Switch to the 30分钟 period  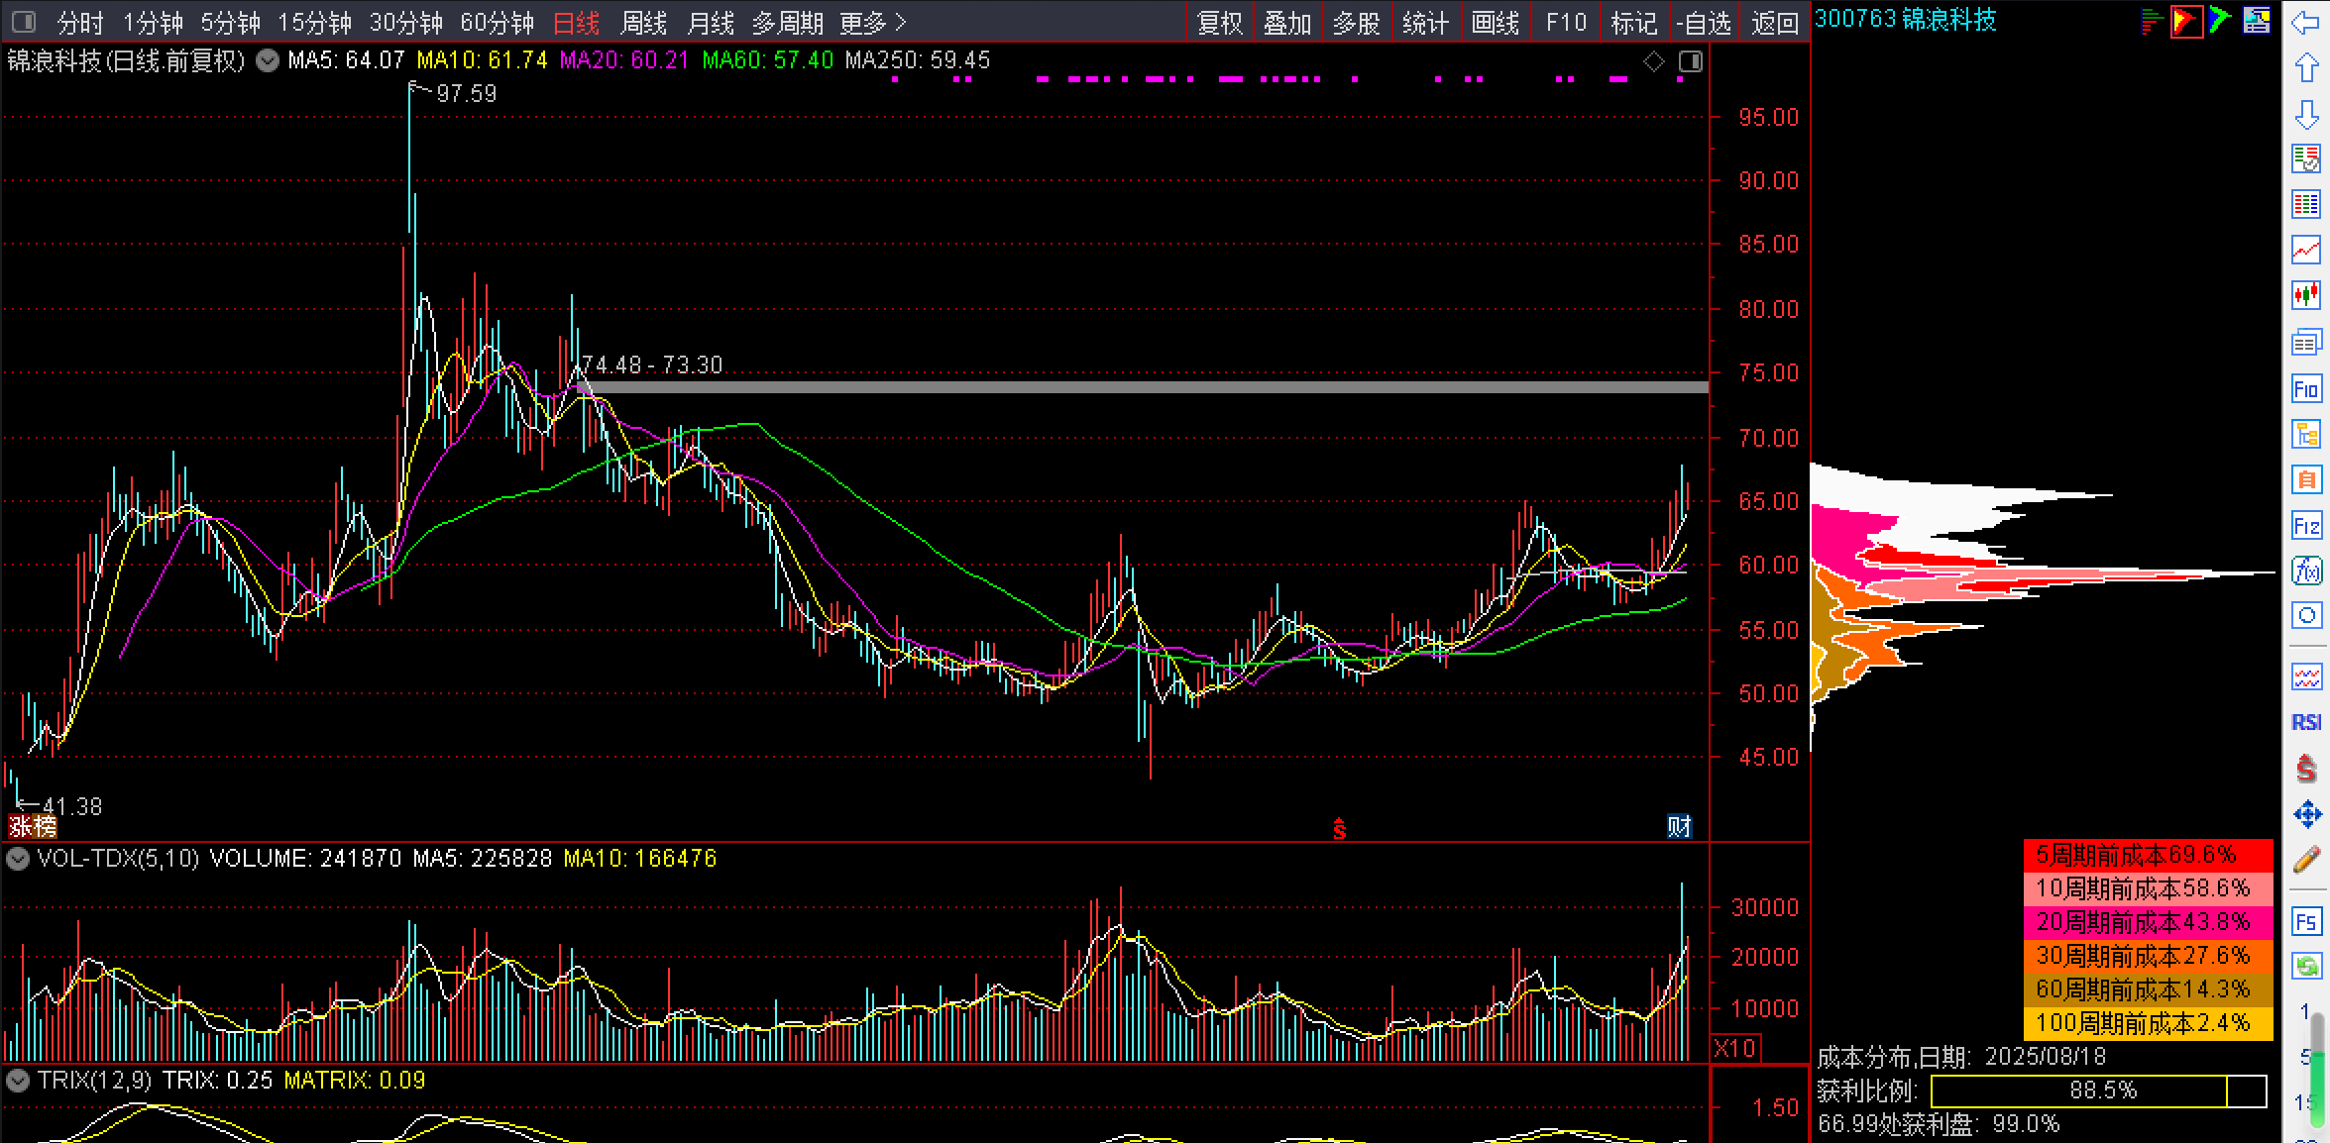406,22
